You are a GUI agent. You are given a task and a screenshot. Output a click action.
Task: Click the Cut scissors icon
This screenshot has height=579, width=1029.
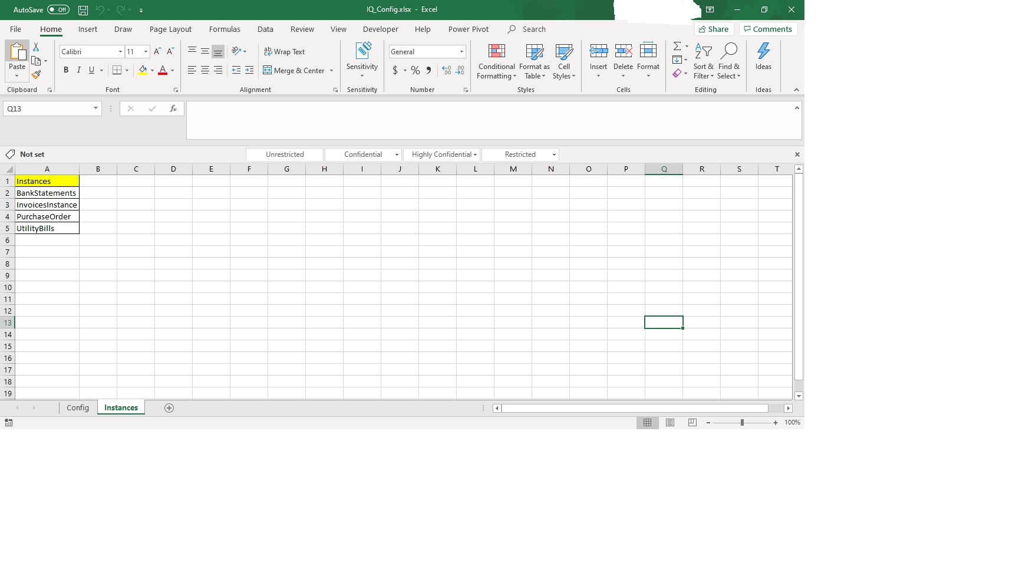(x=36, y=47)
